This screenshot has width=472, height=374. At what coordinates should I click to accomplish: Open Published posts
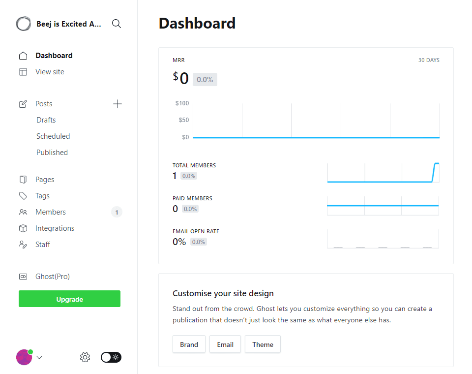[52, 153]
